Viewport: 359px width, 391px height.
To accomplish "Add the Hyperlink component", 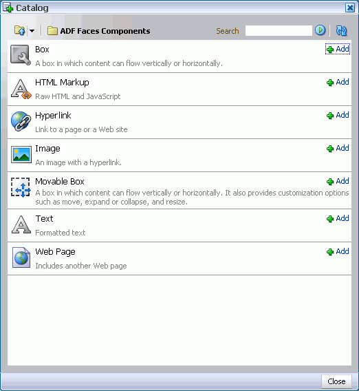I will pos(338,115).
